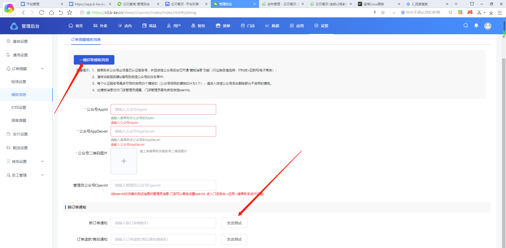
Task: Select 打印设置 in the sidebar
Action: coord(19,108)
